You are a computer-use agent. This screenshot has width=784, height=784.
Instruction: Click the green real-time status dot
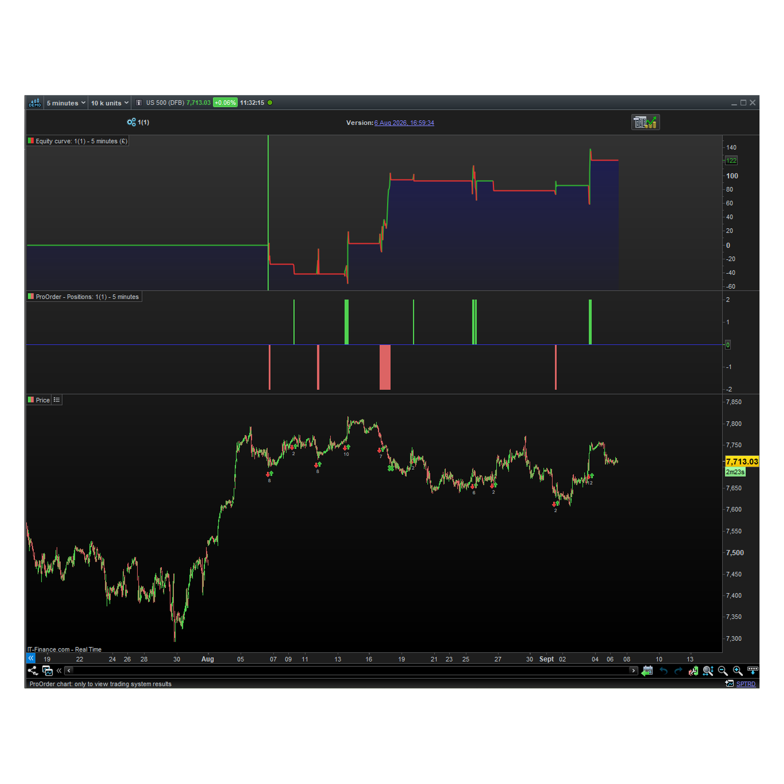[x=270, y=103]
